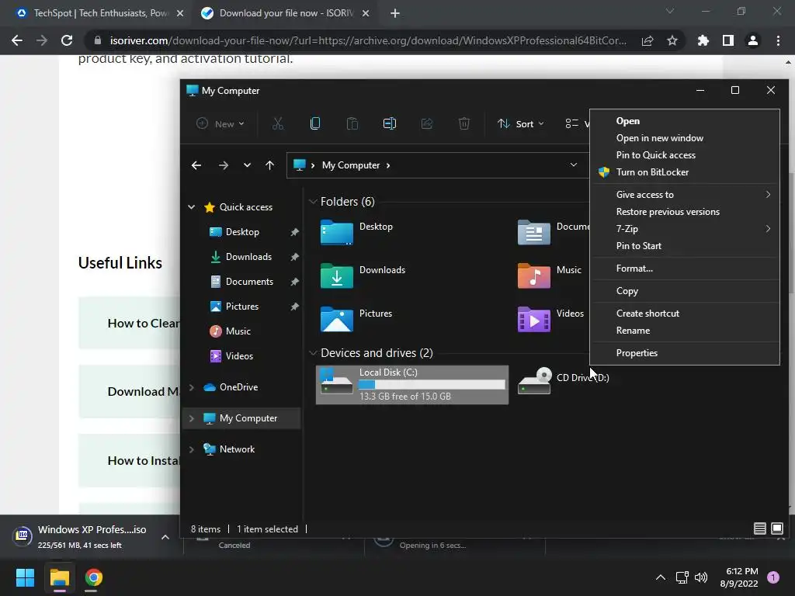Switch to details view in Explorer status bar
This screenshot has height=596, width=795.
(759, 528)
